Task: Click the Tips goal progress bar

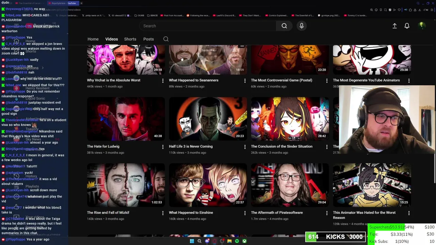Action: 402,234
